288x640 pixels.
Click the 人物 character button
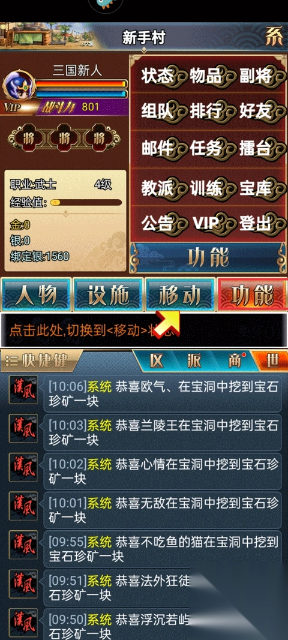(36, 295)
